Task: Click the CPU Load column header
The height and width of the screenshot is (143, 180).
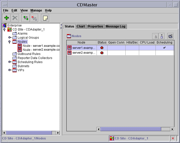Action: click(147, 42)
